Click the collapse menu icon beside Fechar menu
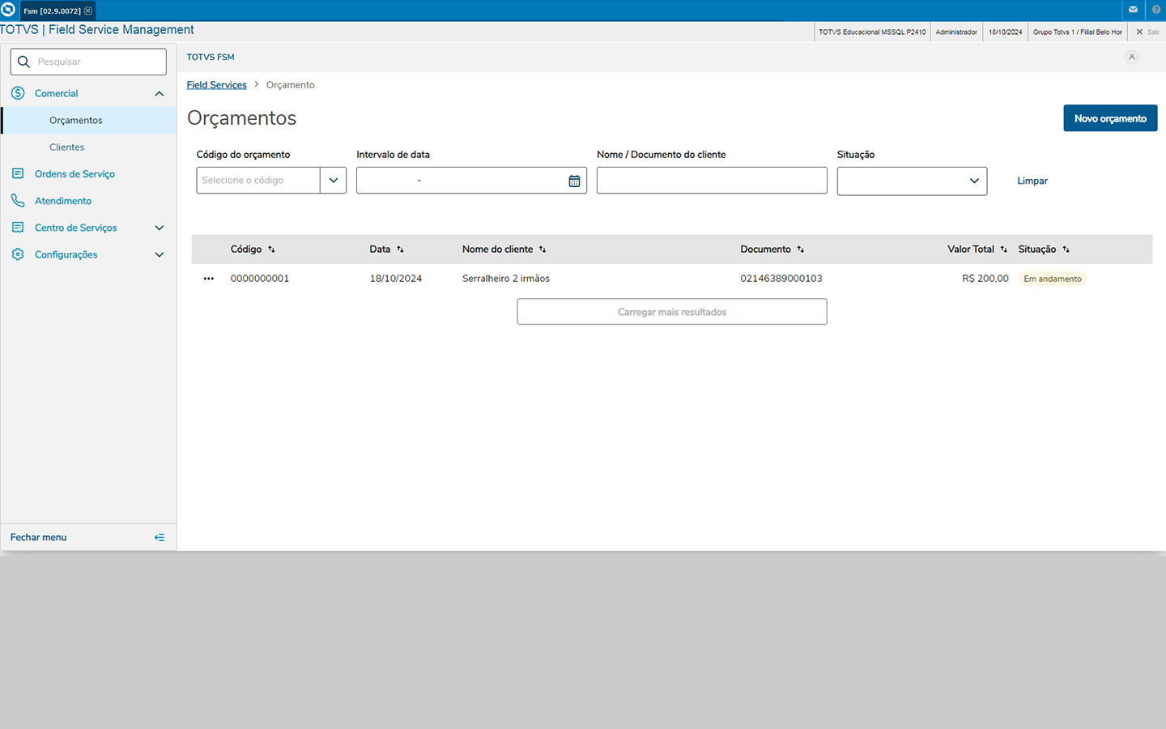 (160, 537)
